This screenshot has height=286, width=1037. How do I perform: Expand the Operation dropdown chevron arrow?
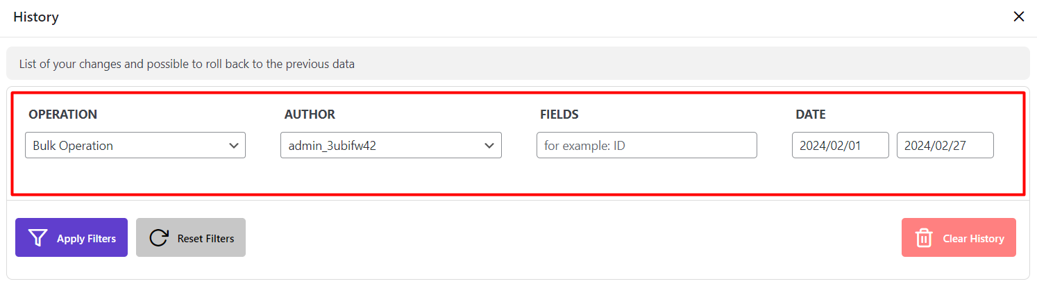[x=233, y=146]
